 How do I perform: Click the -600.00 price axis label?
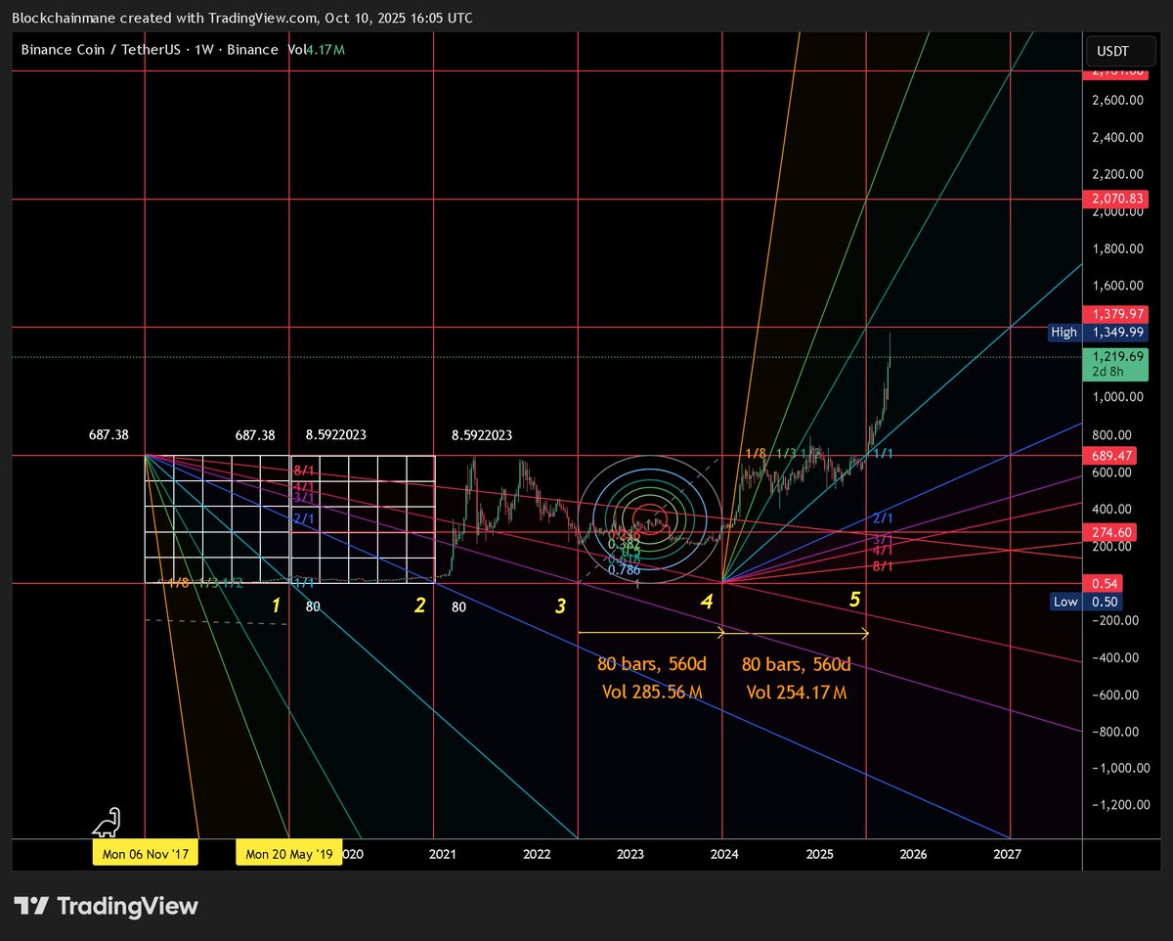coord(1116,695)
